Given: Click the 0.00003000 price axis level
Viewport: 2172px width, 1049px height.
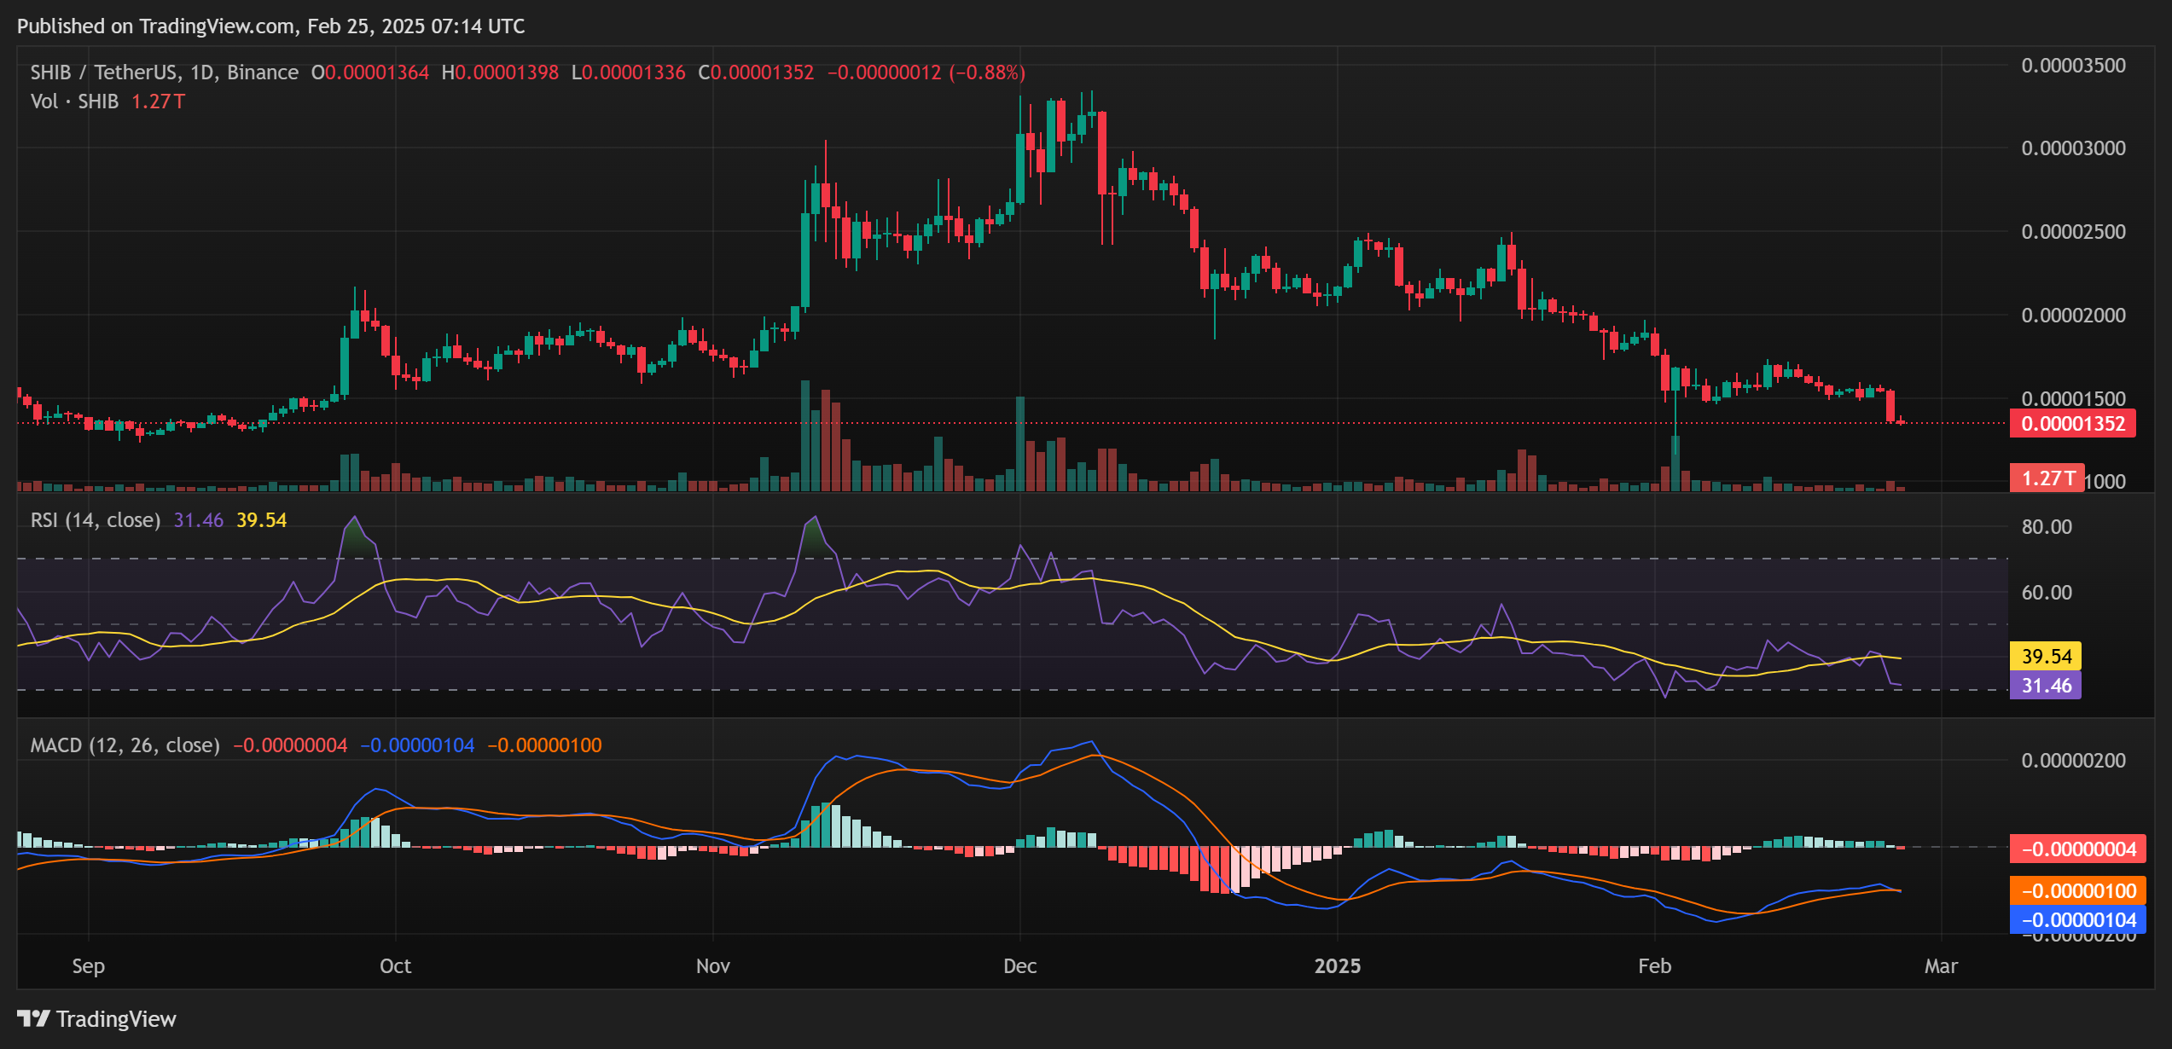Looking at the screenshot, I should pos(2073,148).
